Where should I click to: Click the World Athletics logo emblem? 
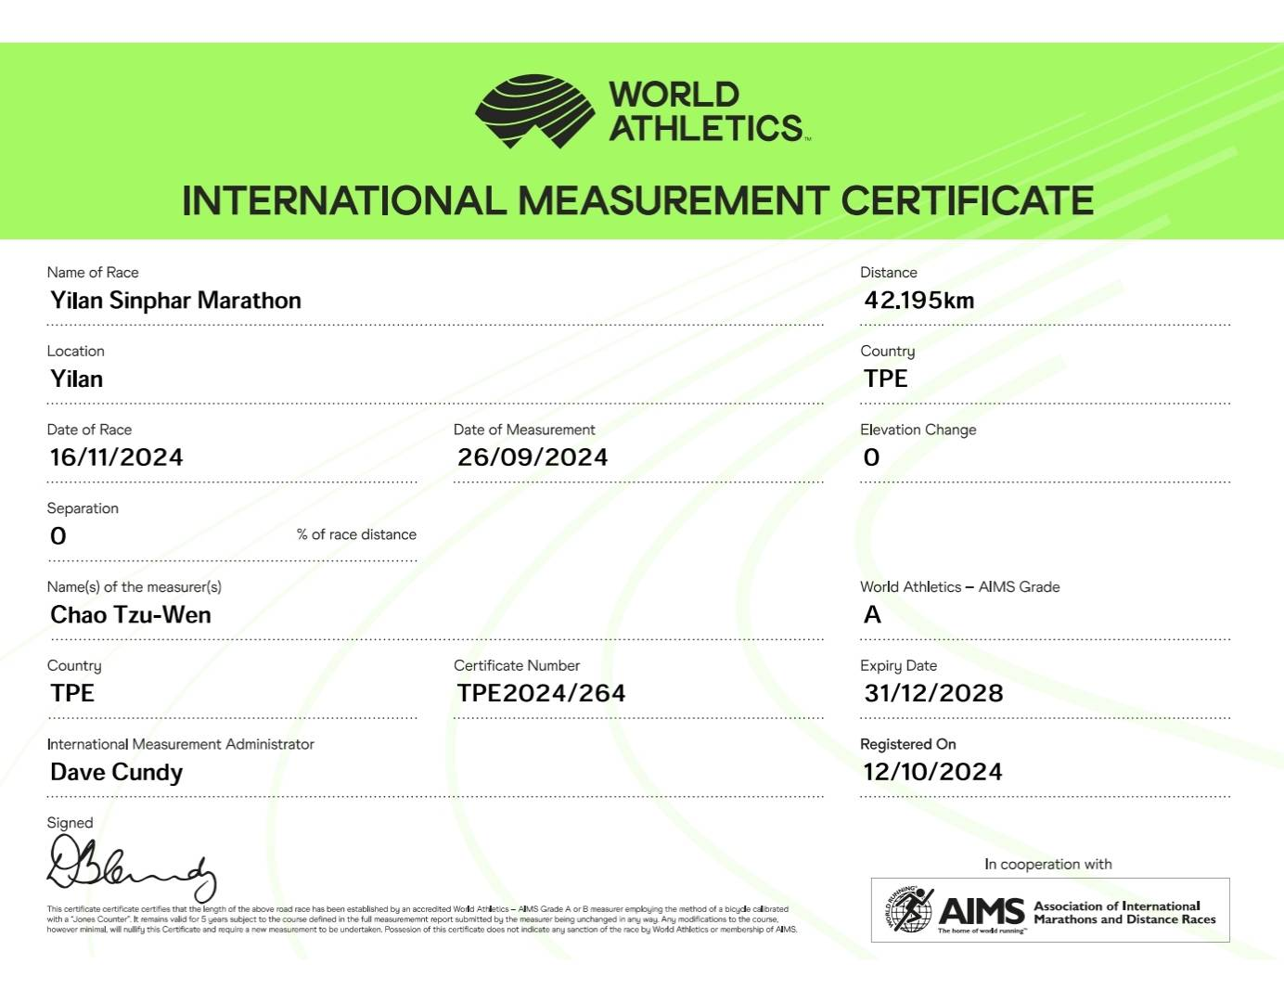[535, 111]
